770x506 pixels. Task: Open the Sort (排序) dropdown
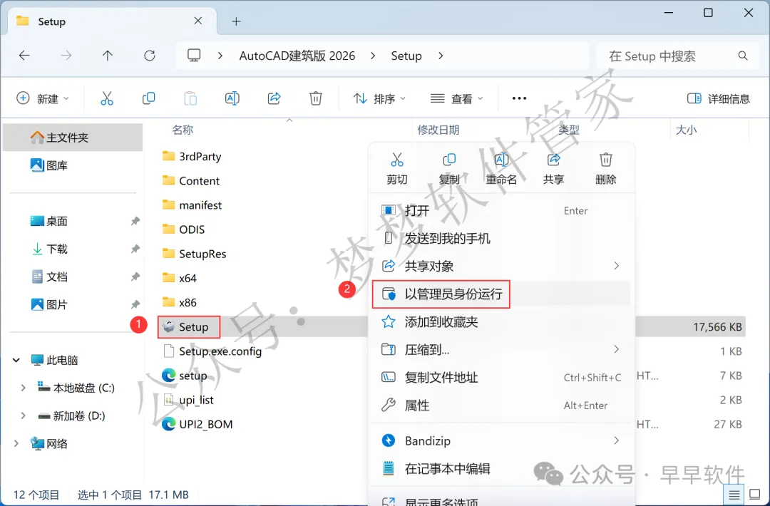pyautogui.click(x=379, y=98)
